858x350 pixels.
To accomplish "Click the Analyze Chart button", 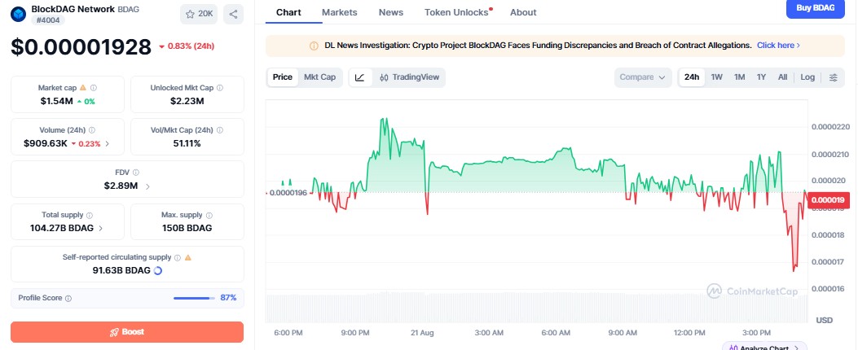I will point(763,347).
